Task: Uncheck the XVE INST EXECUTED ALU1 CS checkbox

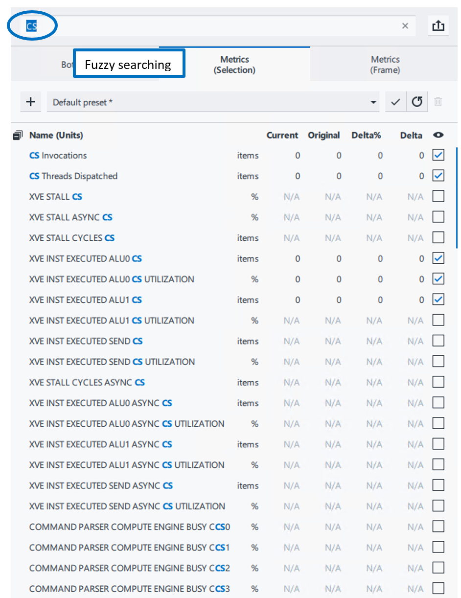Action: pyautogui.click(x=438, y=299)
